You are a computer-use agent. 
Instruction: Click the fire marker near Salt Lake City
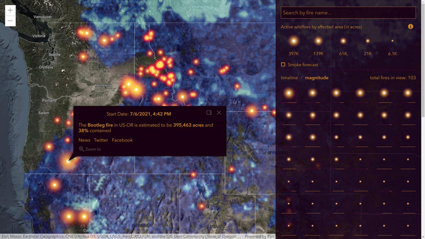[x=202, y=206]
